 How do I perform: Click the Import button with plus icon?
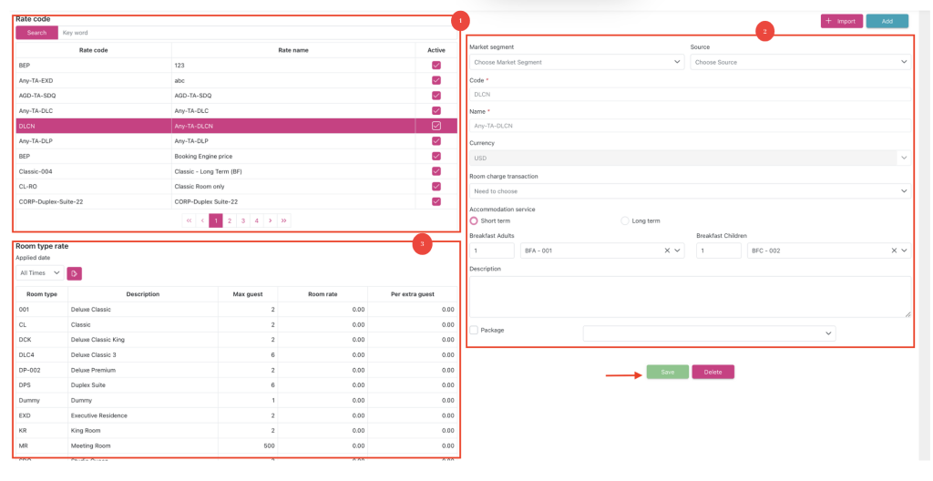[841, 21]
